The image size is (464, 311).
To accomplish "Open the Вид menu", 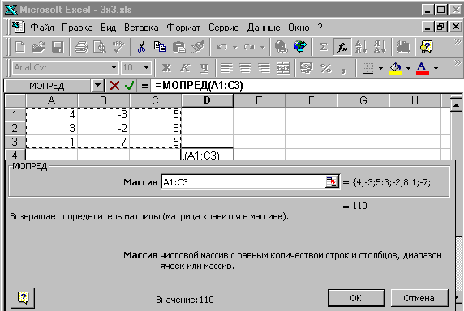I will 109,28.
